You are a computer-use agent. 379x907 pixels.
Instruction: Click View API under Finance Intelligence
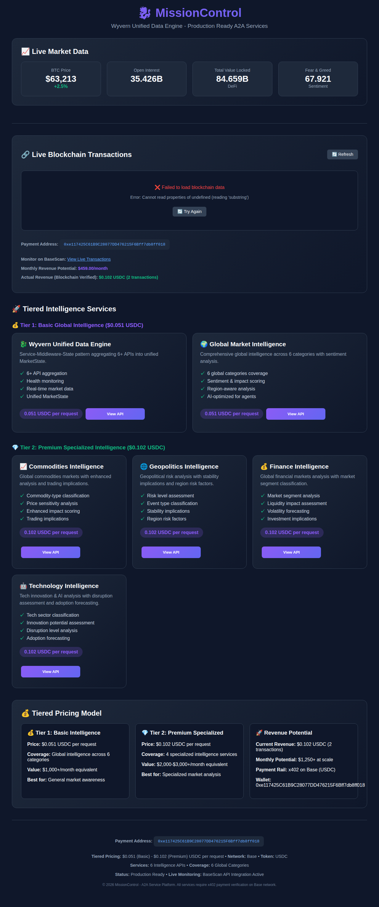tap(291, 552)
